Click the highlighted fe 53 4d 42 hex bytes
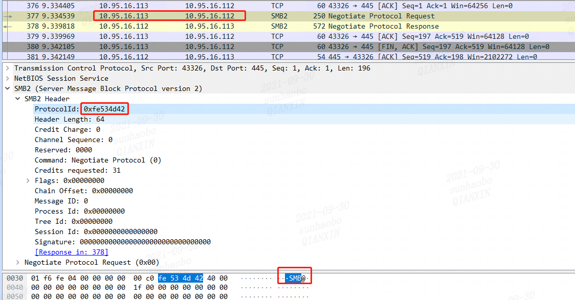 180,278
